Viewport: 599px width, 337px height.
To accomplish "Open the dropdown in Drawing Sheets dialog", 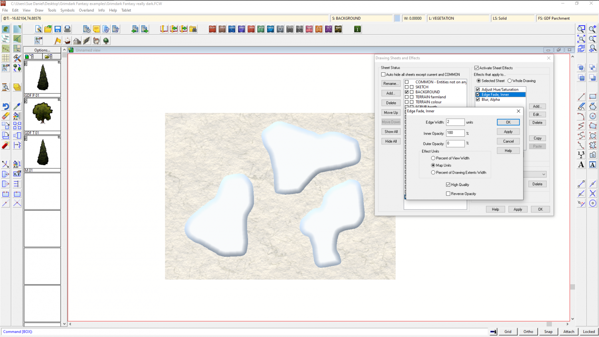I will [543, 175].
